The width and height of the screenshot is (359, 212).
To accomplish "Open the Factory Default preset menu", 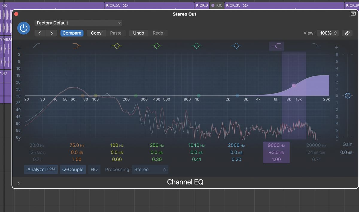I will (78, 23).
